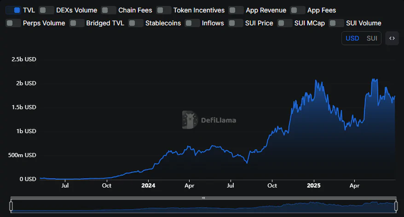Turn on the Perps Volume toggle
Viewport: 404px width, 217px height.
pyautogui.click(x=13, y=23)
